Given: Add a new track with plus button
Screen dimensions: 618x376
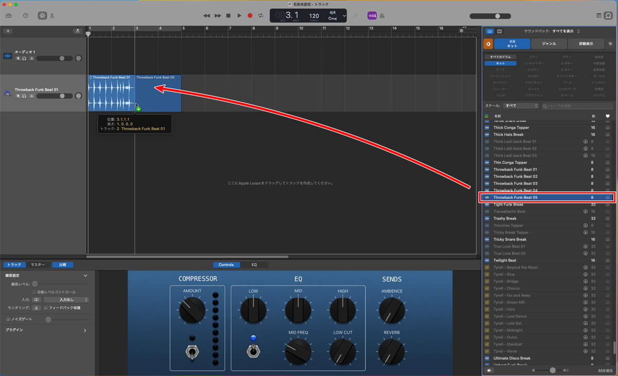Looking at the screenshot, I should tap(8, 31).
